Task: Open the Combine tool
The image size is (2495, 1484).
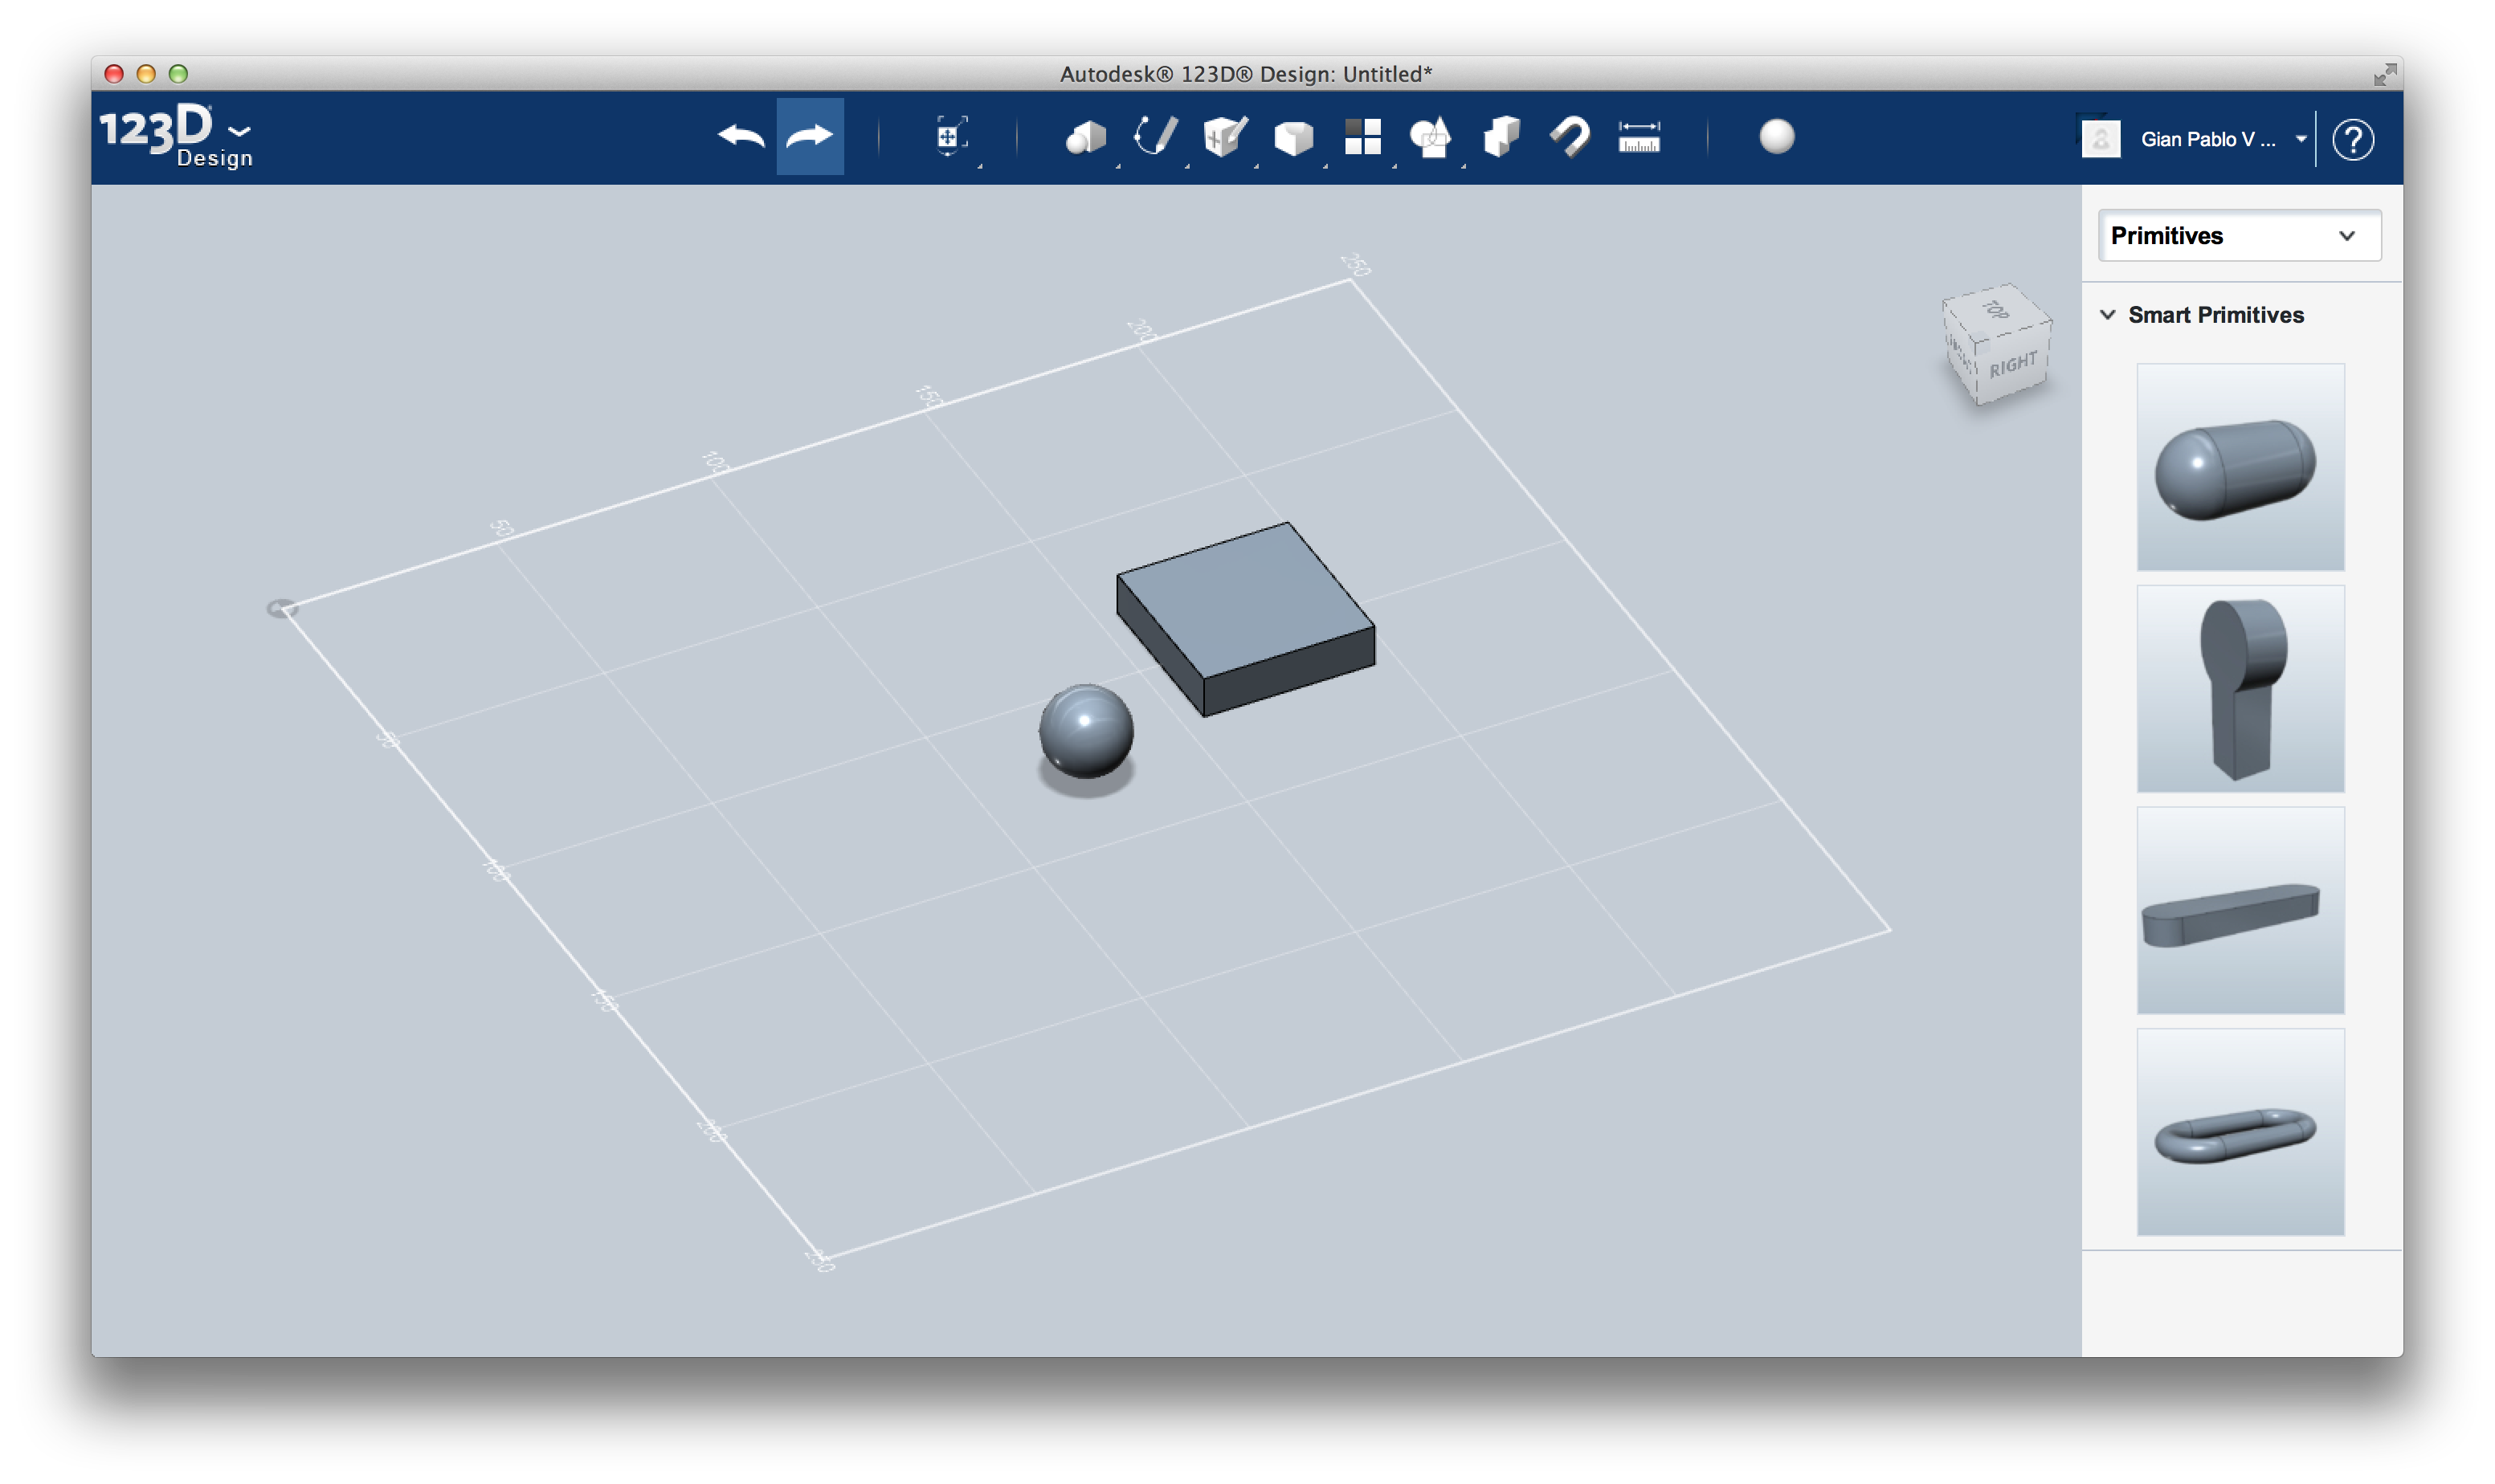Action: [1501, 137]
